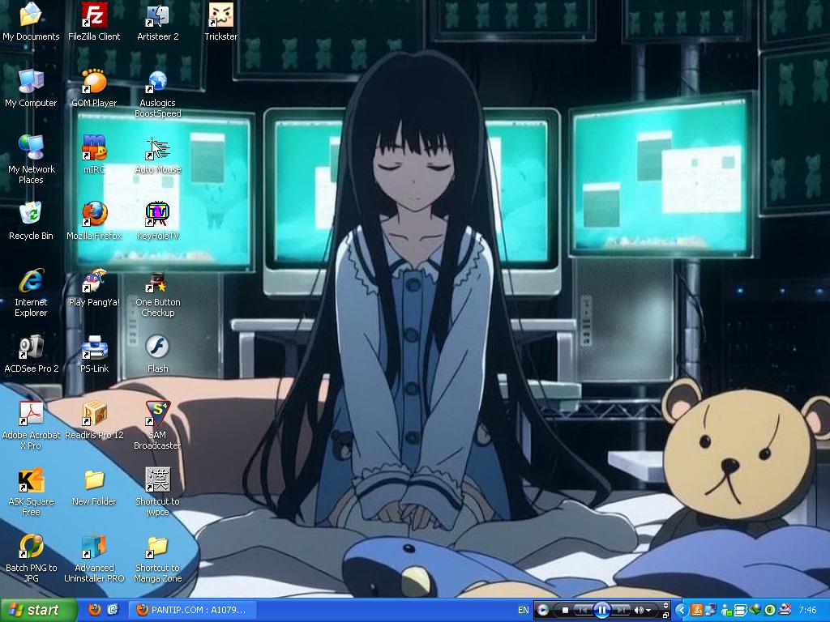Restore the media player from toolbar mode

click(665, 616)
